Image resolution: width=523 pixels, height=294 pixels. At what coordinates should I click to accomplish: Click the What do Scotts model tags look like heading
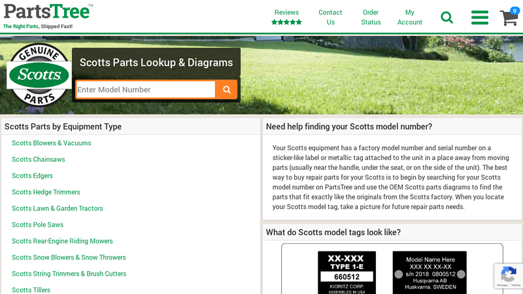point(333,233)
